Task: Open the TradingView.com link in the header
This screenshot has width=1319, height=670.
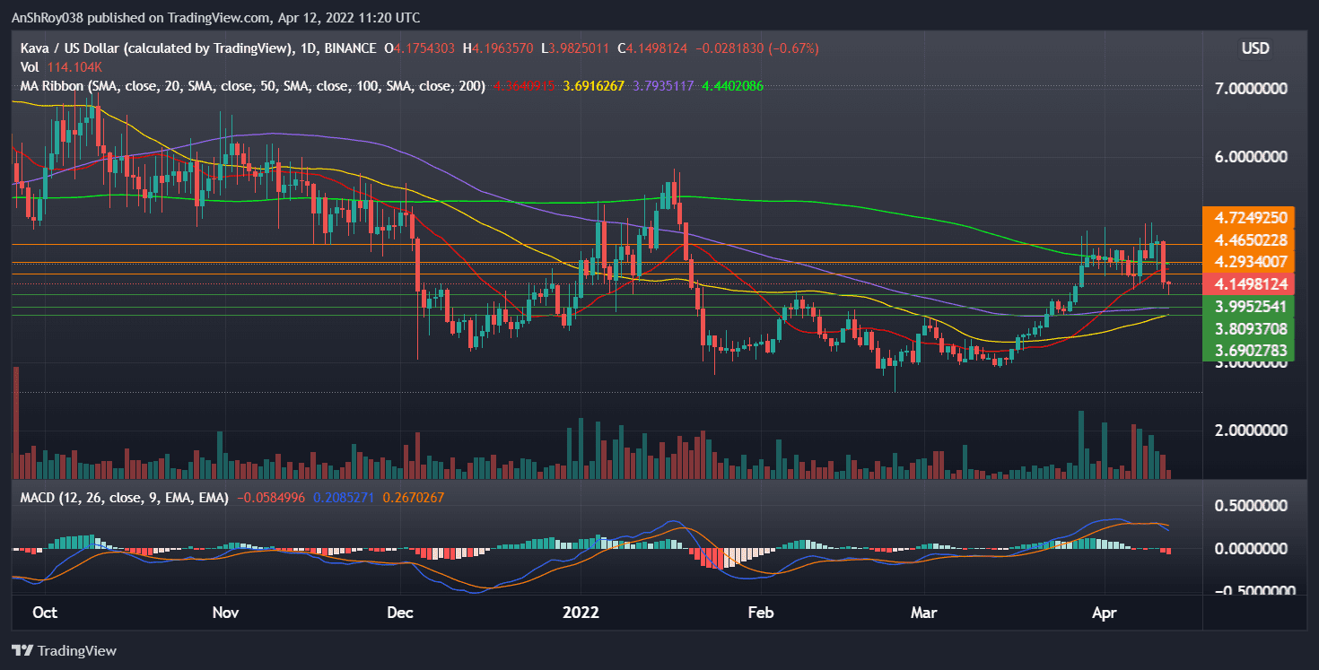Action: [215, 17]
